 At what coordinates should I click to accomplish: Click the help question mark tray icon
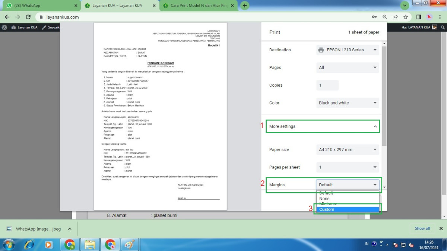pos(374,244)
